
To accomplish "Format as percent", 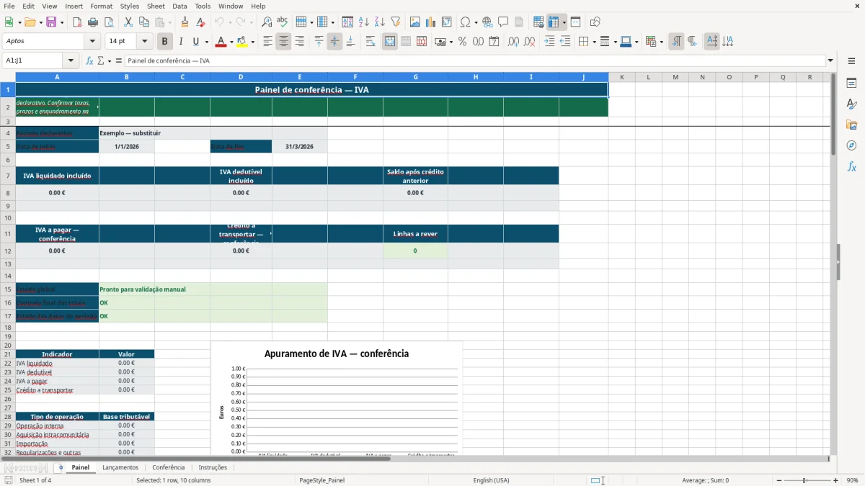I will pyautogui.click(x=463, y=42).
